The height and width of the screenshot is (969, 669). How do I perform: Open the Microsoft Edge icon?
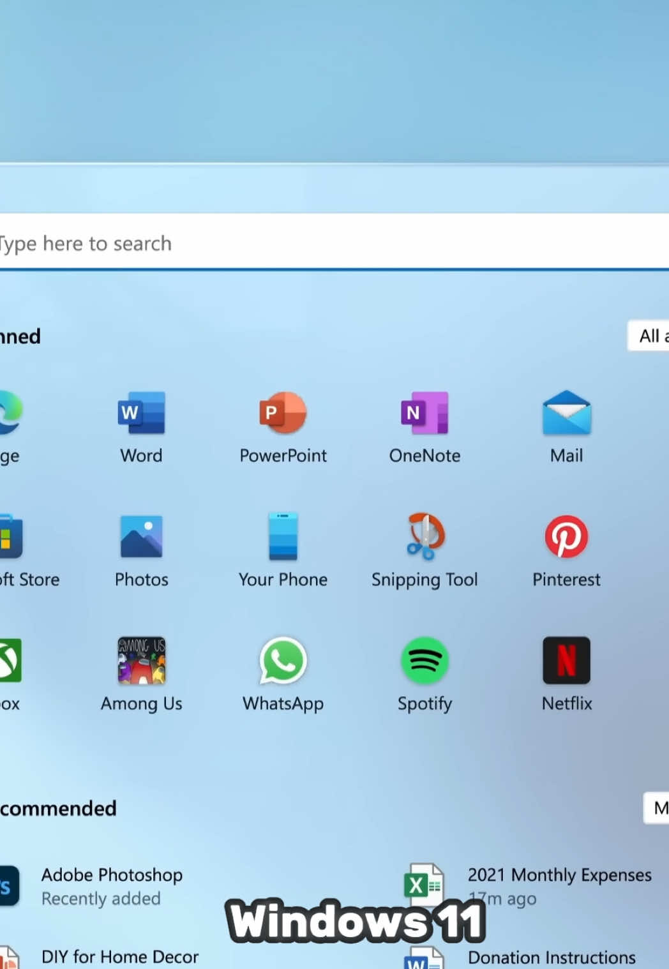click(10, 413)
